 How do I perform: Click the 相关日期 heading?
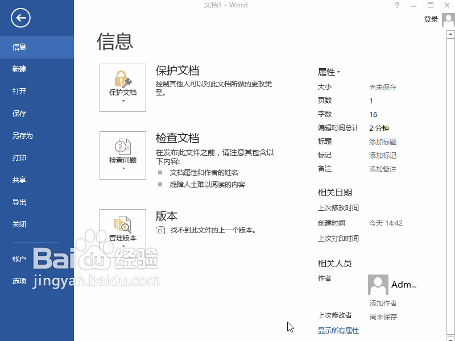coord(335,192)
